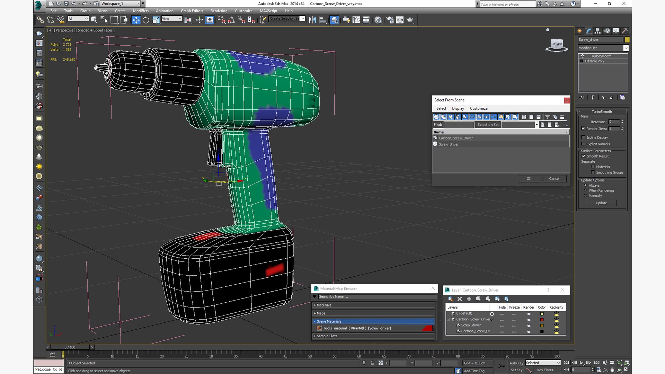Open the Render Setup teapot icon

[x=390, y=20]
